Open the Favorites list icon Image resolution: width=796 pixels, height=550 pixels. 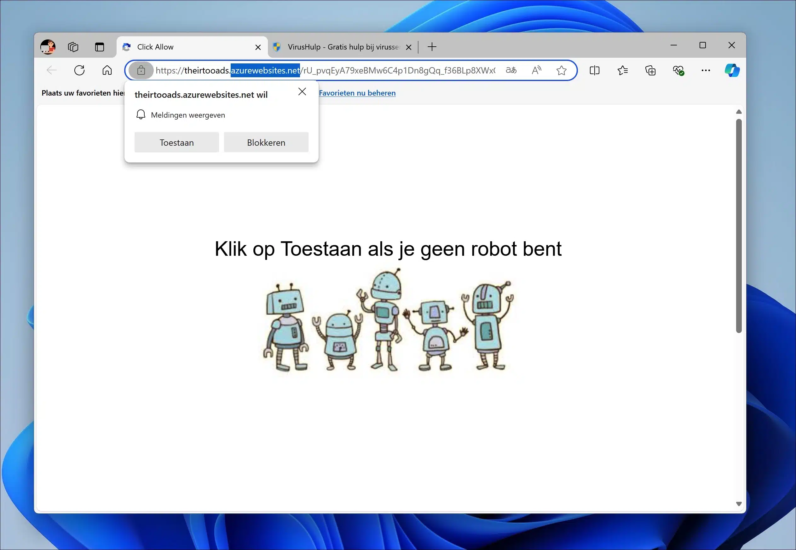(622, 70)
